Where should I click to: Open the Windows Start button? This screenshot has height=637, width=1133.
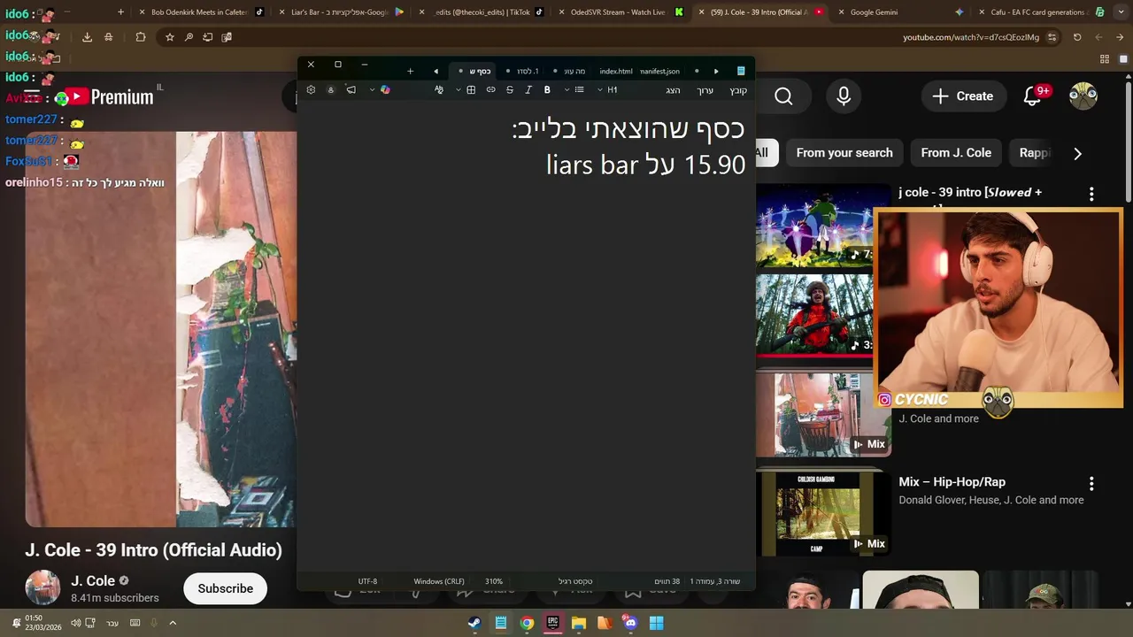click(656, 623)
